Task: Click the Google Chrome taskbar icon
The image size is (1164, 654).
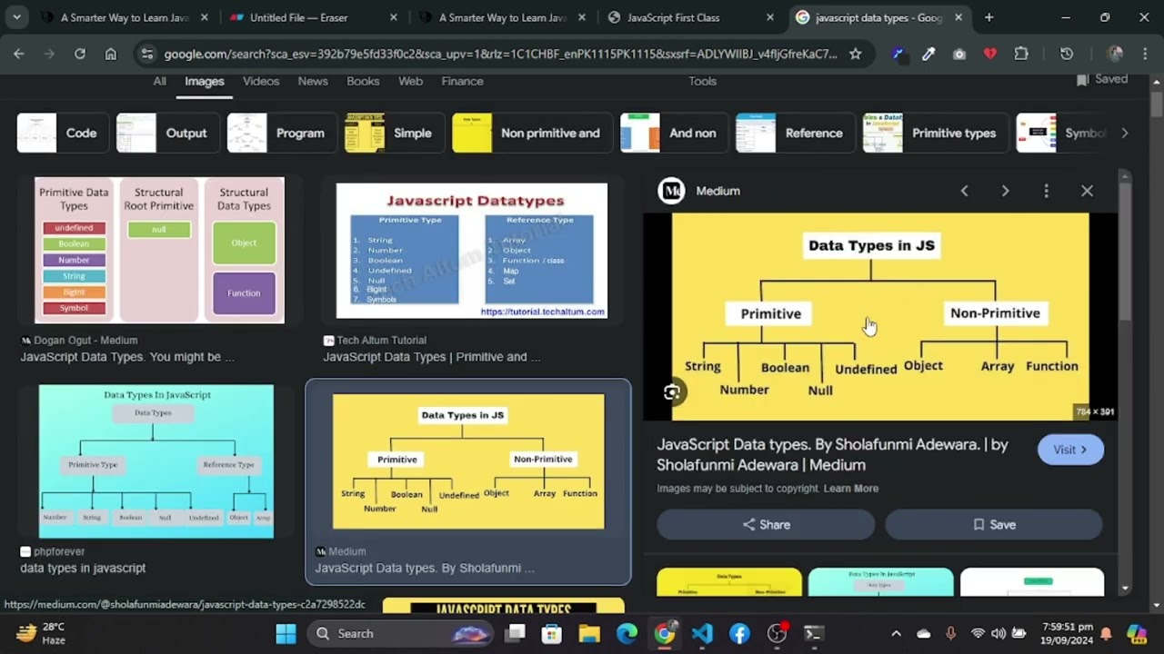Action: (x=665, y=633)
